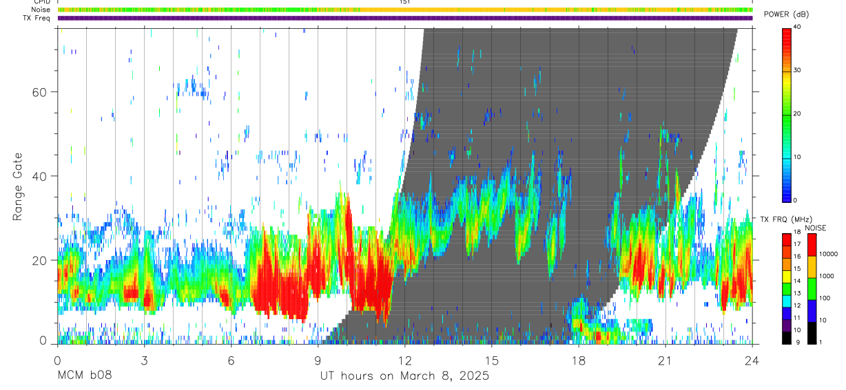Click the 40 range gate axis label
The image size is (846, 390).
coord(42,176)
